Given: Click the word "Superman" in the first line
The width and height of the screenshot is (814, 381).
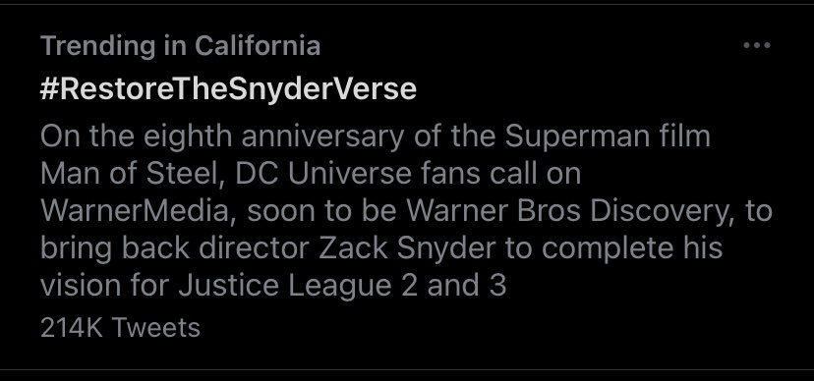Looking at the screenshot, I should pyautogui.click(x=577, y=137).
